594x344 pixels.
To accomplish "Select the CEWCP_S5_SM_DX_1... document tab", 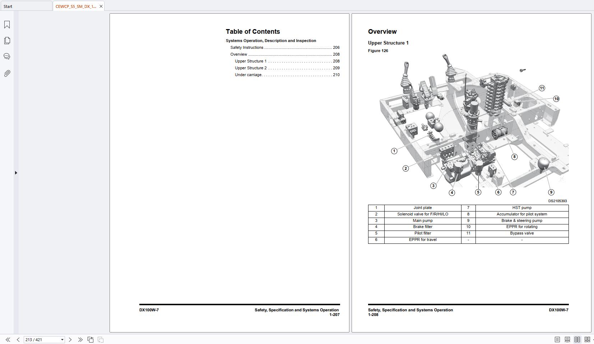I will [76, 6].
